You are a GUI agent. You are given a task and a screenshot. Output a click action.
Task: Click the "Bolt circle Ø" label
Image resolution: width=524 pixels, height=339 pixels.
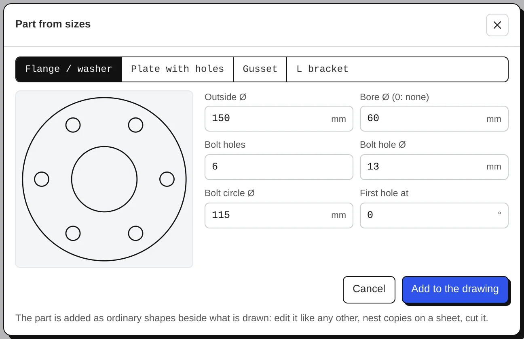(230, 193)
